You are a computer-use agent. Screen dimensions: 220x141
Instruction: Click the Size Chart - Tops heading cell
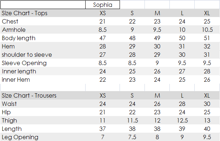tap(43, 13)
